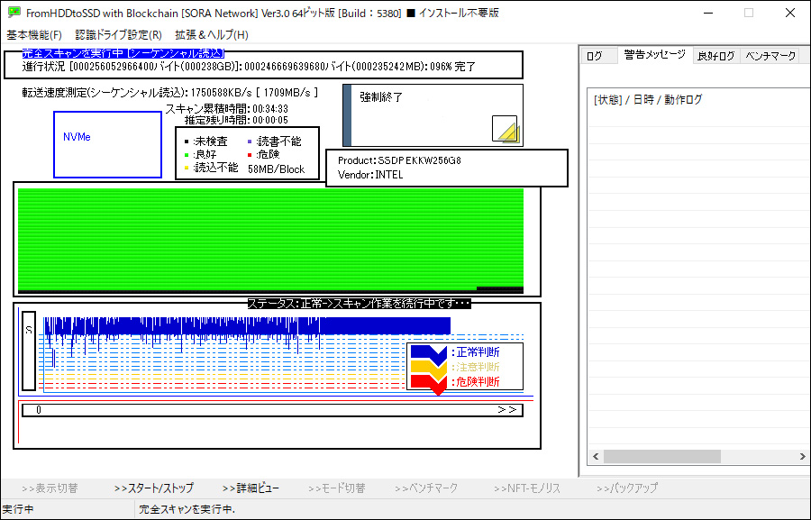811x520 pixels.
Task: Minimize the FromHDDtoSSD window
Action: (x=707, y=13)
